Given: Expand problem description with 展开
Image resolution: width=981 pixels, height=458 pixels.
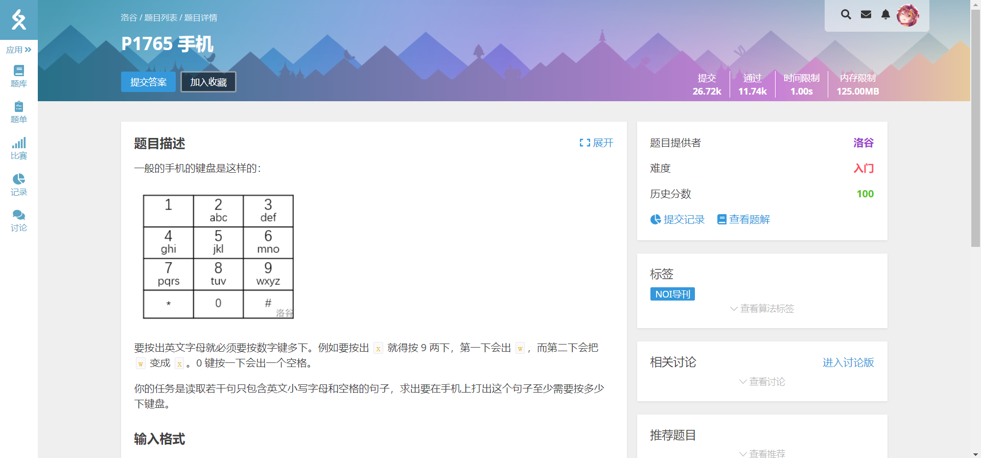Looking at the screenshot, I should (596, 143).
